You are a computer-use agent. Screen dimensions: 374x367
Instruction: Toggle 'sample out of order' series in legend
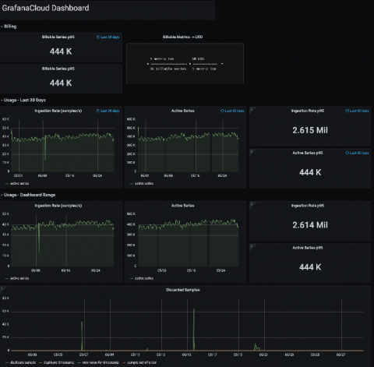pyautogui.click(x=142, y=362)
